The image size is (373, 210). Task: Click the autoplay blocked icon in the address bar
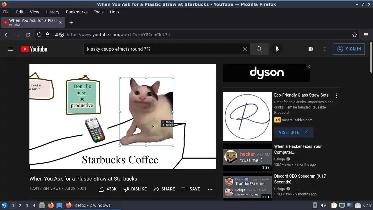pyautogui.click(x=61, y=35)
